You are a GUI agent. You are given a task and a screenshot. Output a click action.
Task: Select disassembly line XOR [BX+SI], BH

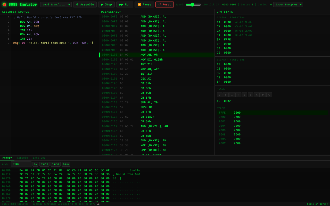pyautogui.click(x=157, y=145)
